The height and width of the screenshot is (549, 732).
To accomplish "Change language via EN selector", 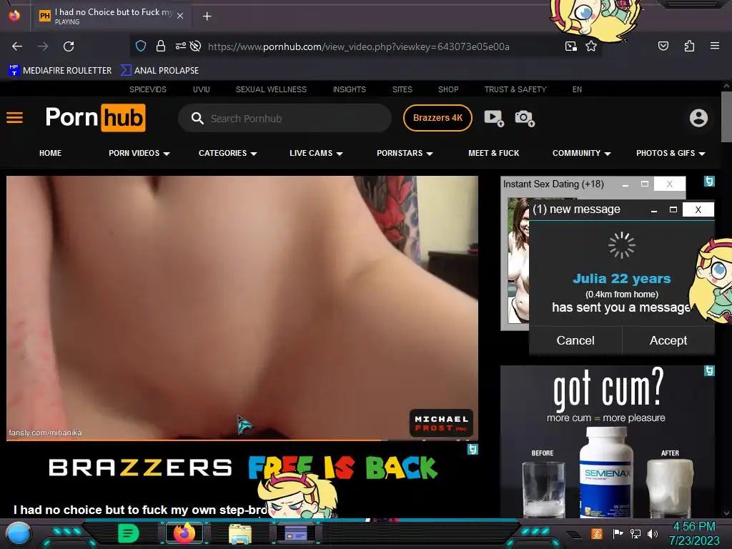I will [x=577, y=89].
